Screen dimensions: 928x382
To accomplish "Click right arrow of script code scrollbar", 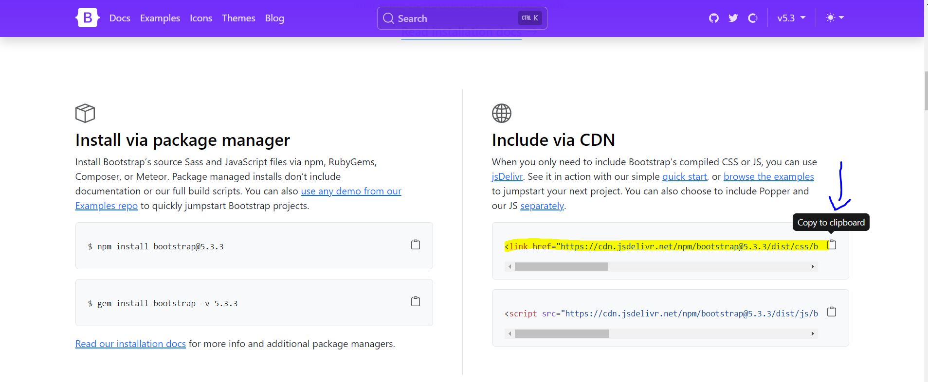I will [x=813, y=334].
